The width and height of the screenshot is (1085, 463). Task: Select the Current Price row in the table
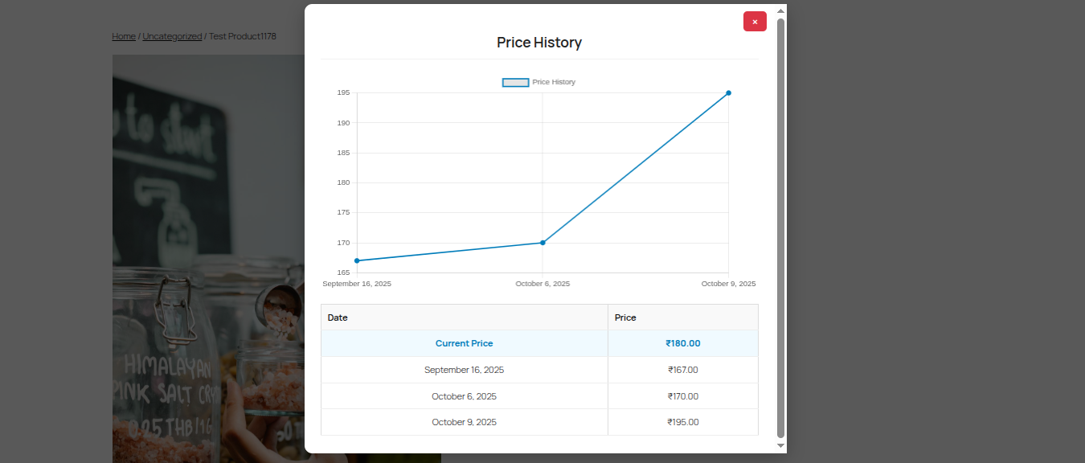coord(464,343)
